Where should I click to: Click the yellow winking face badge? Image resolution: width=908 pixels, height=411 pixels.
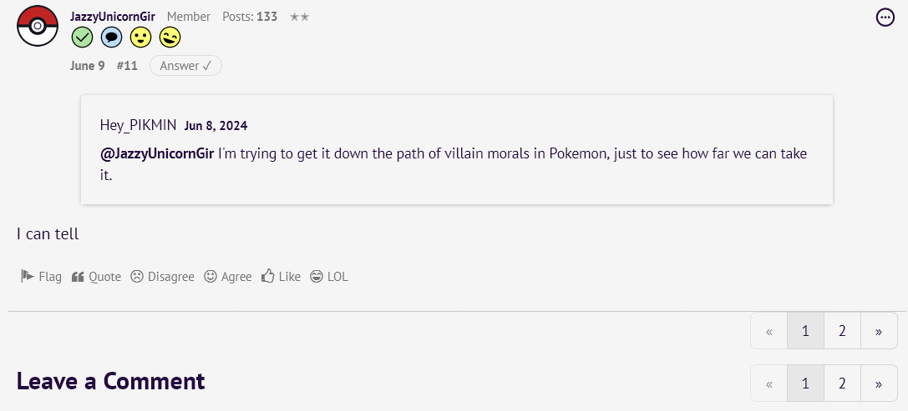[170, 38]
